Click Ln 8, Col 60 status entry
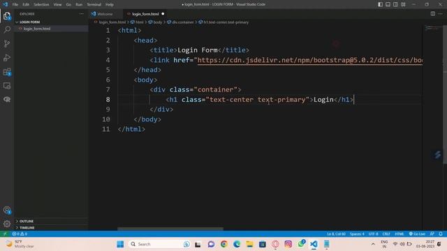 (x=337, y=234)
